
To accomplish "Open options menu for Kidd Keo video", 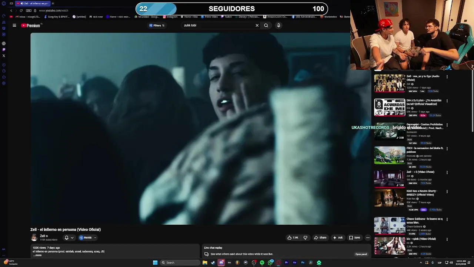I will pos(447,192).
